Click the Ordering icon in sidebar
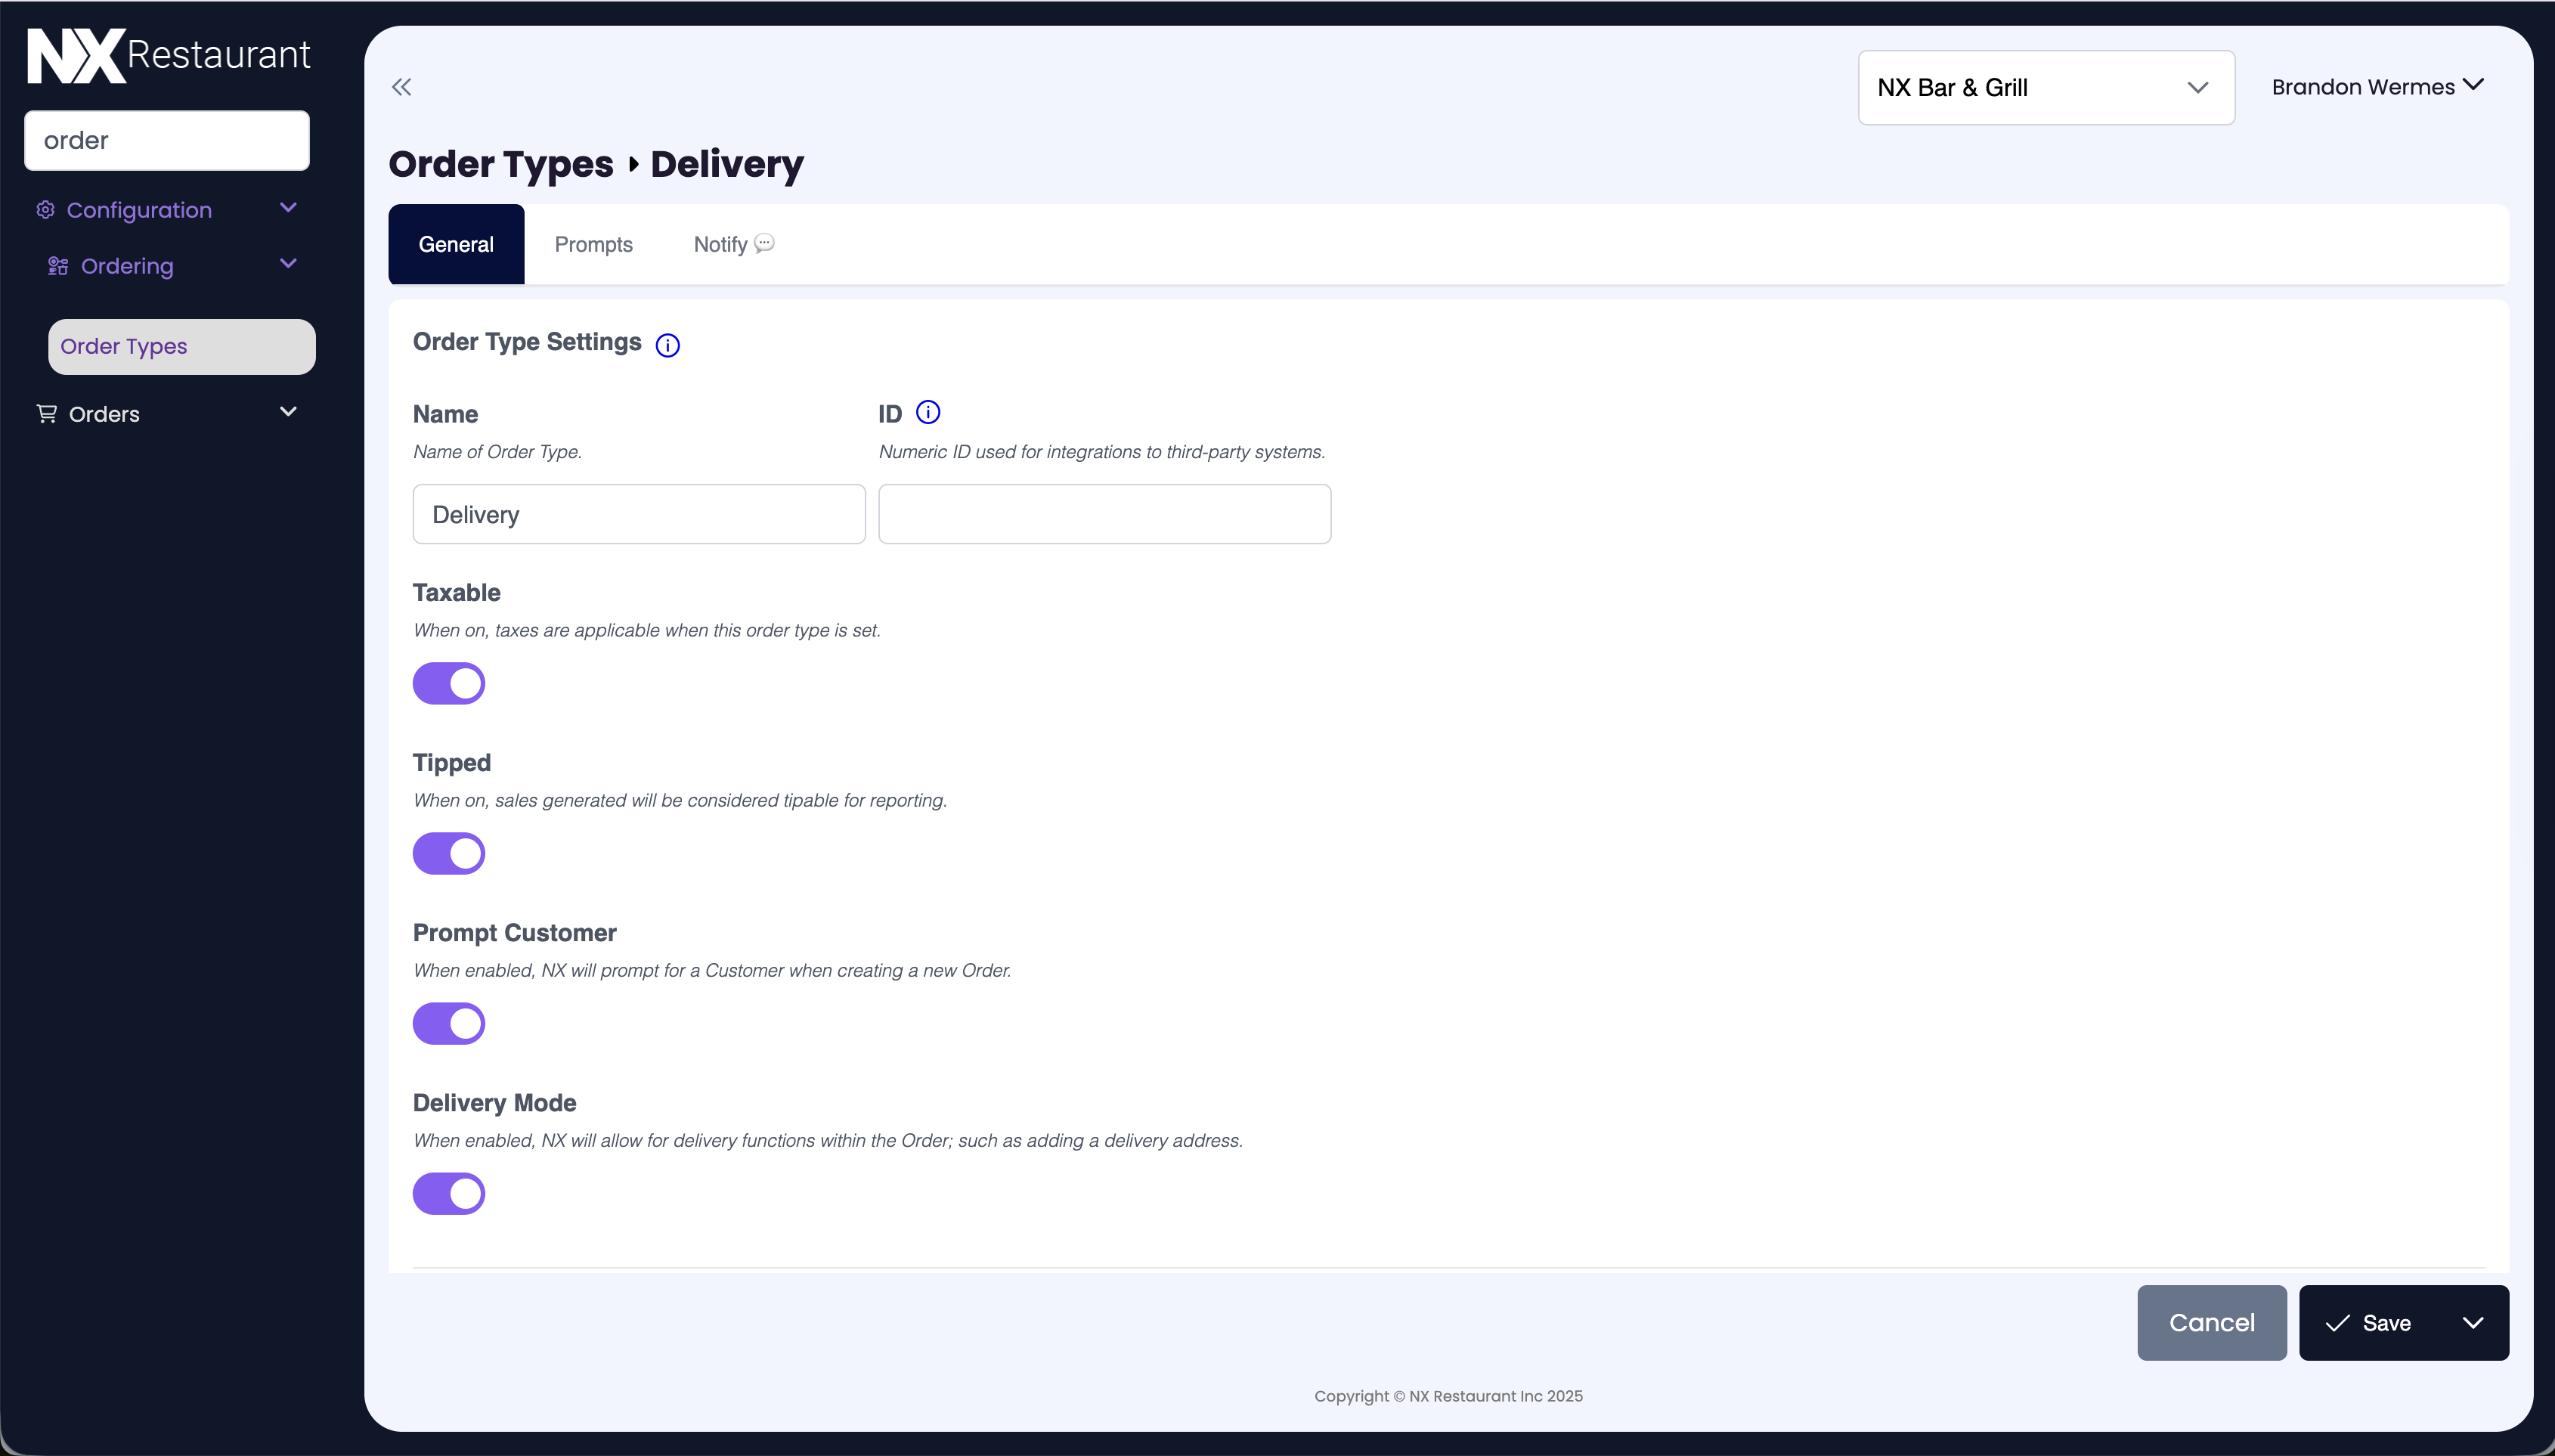The height and width of the screenshot is (1456, 2555). coord(58,266)
